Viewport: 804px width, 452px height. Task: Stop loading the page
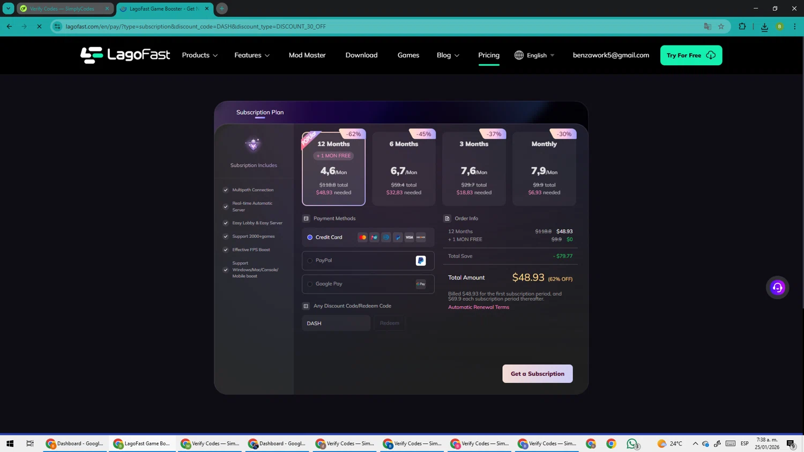pyautogui.click(x=39, y=26)
